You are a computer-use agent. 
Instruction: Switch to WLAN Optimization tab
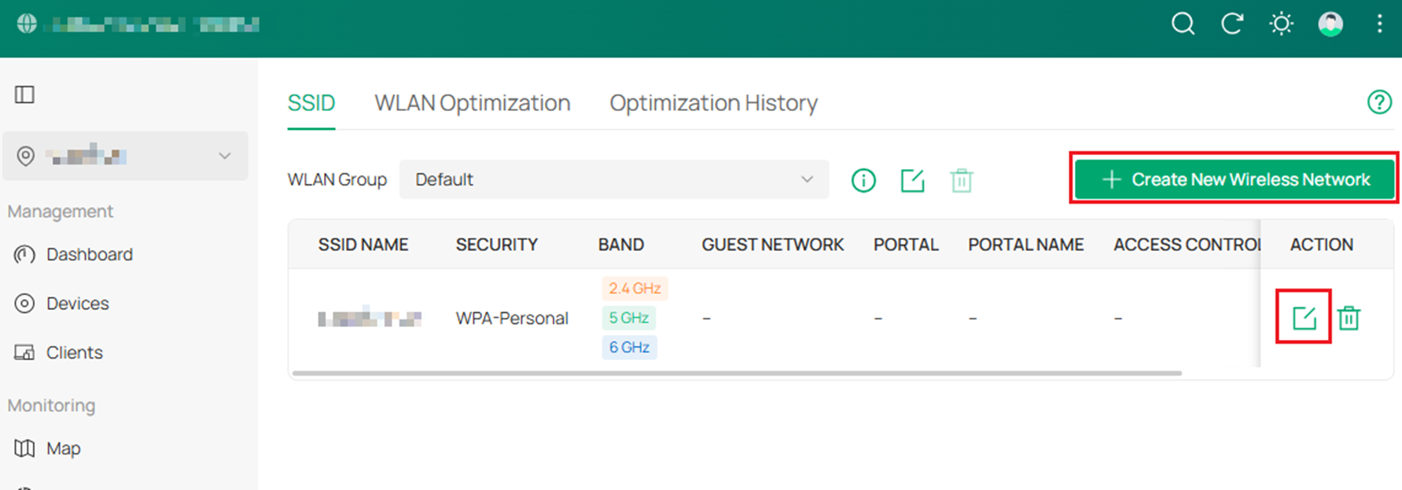(x=473, y=103)
